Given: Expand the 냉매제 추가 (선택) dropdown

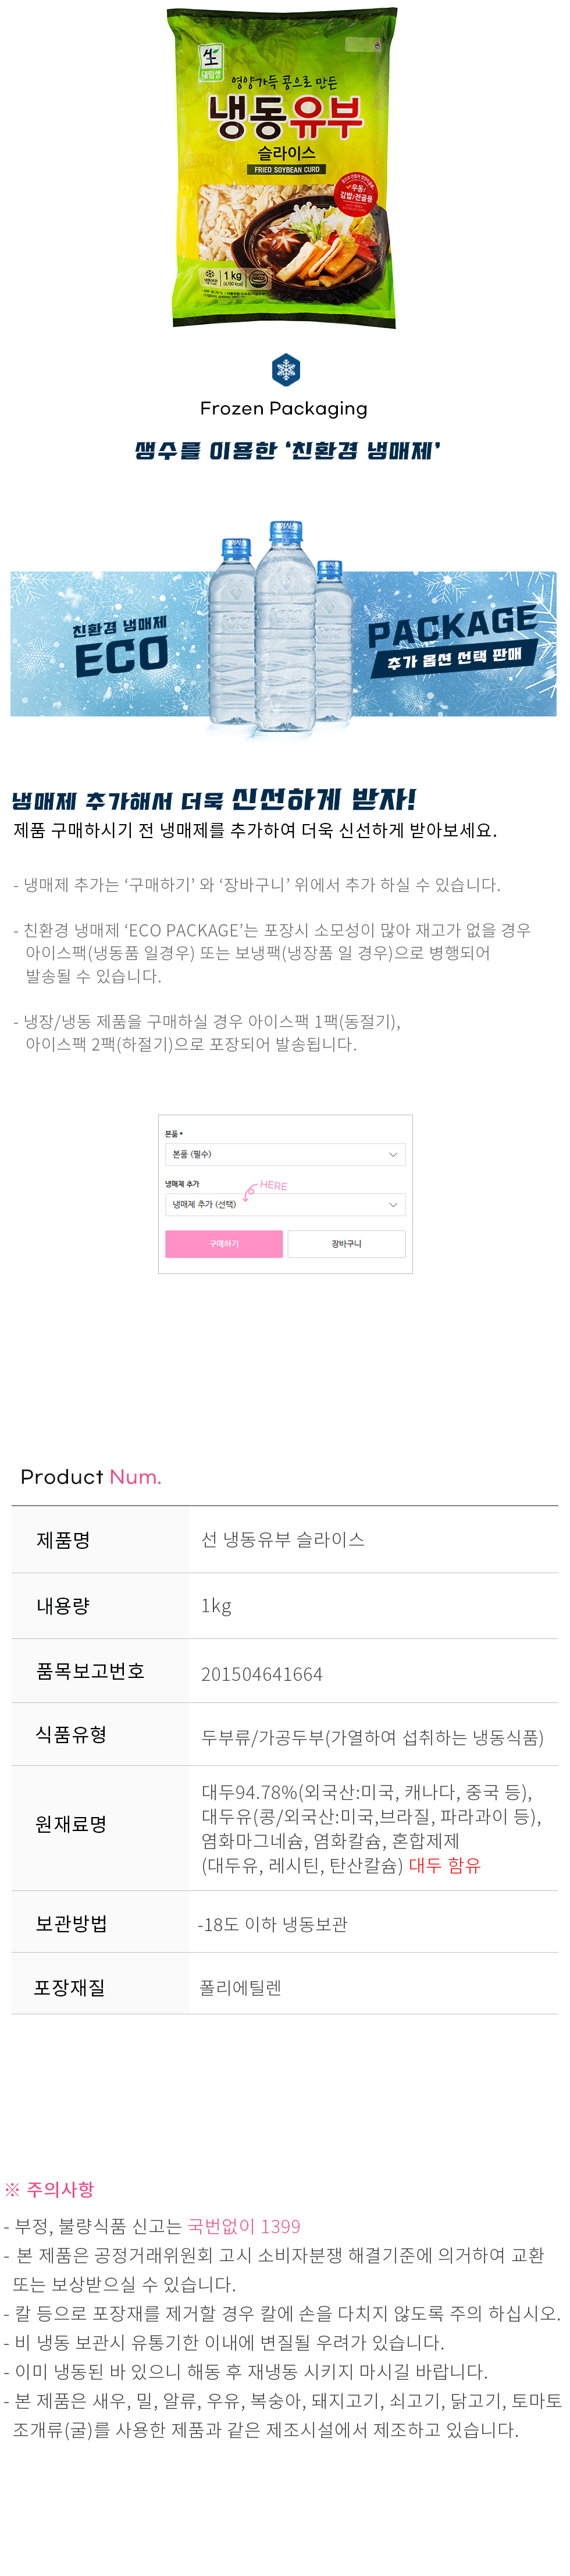Looking at the screenshot, I should click(285, 1205).
